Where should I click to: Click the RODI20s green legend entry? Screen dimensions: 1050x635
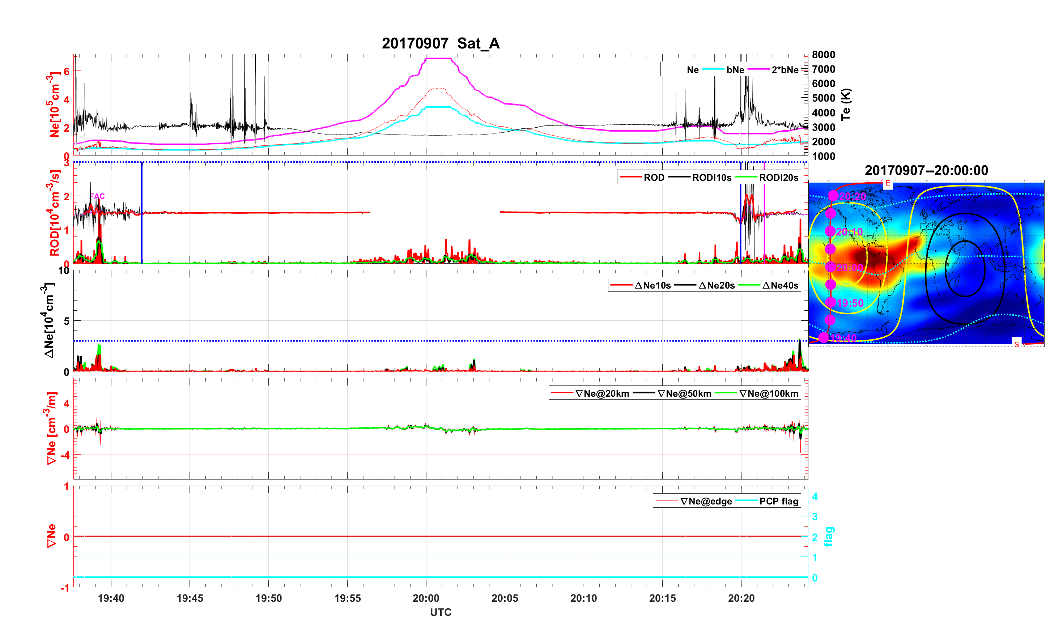(x=779, y=178)
